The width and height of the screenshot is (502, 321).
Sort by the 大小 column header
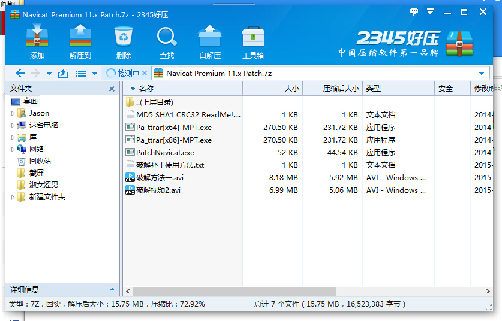(x=272, y=89)
